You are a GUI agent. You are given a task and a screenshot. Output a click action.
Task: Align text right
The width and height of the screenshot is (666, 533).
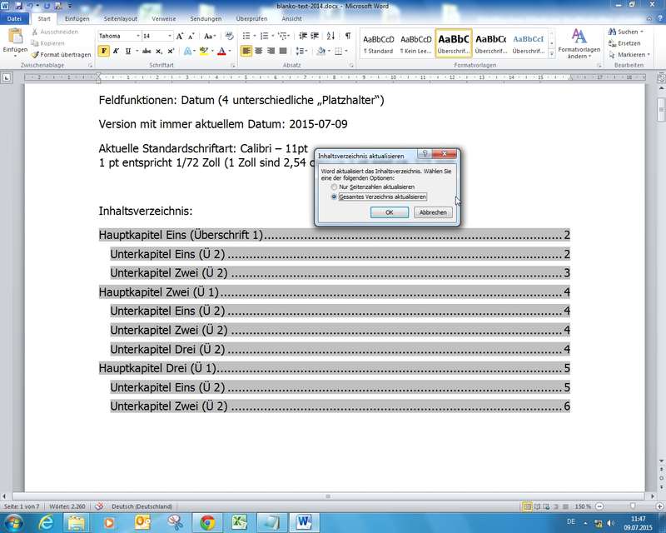click(x=271, y=51)
